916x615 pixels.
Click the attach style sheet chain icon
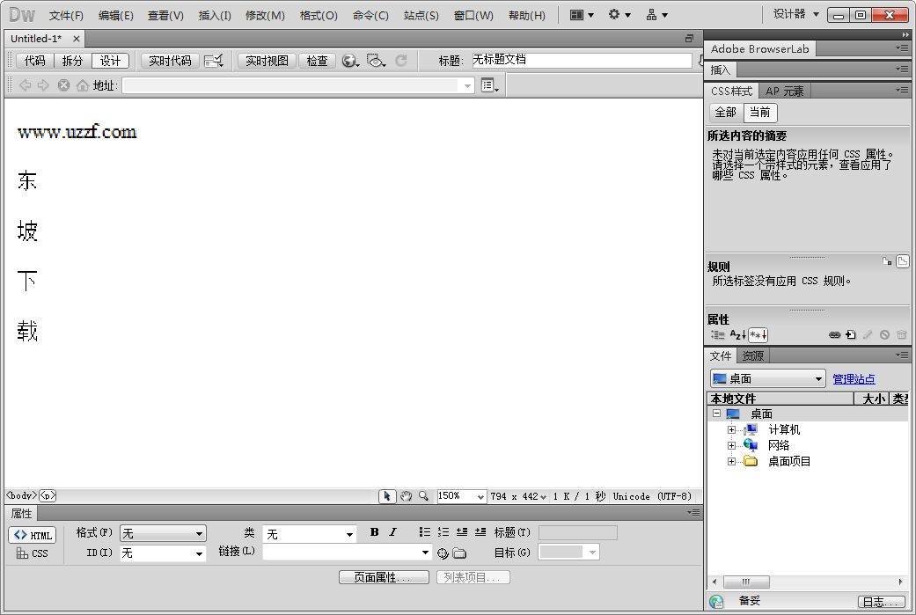[835, 334]
